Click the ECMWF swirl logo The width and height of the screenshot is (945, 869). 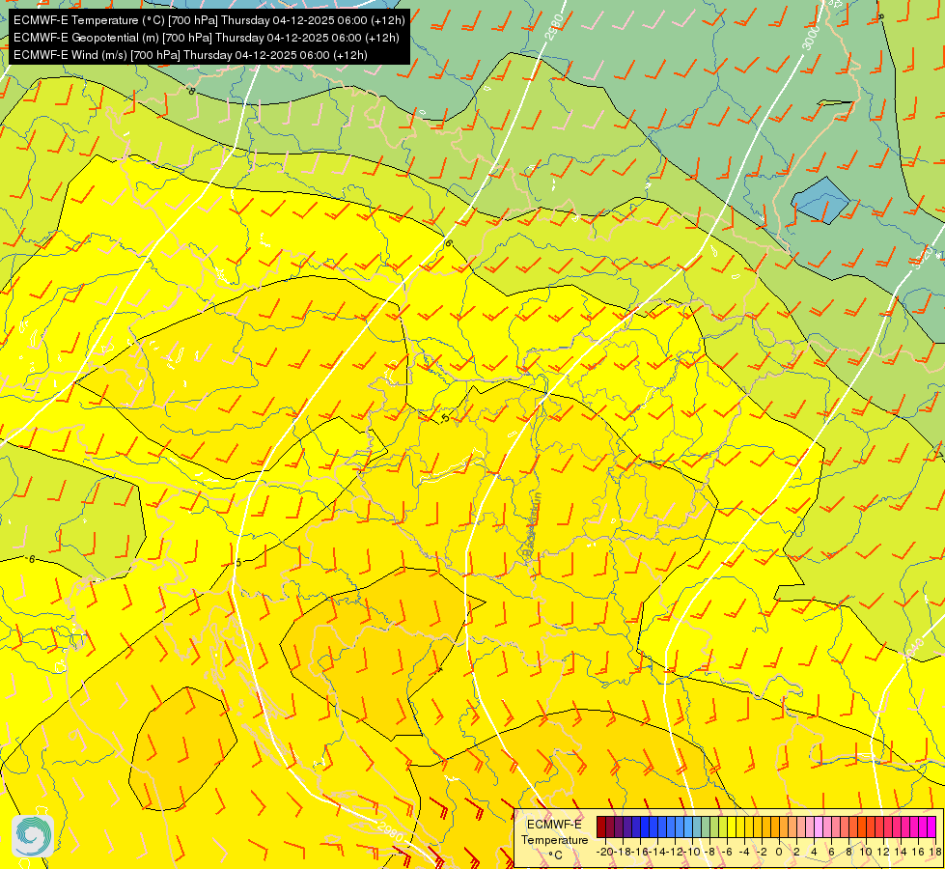coord(33,836)
